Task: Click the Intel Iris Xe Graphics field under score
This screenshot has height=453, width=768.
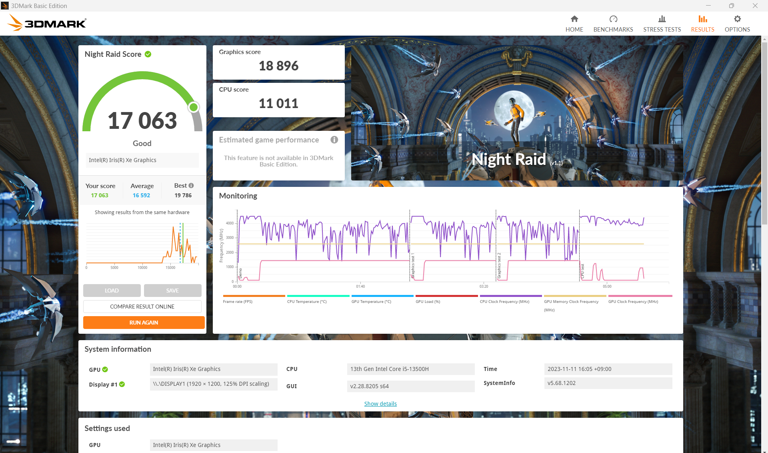Action: pyautogui.click(x=142, y=160)
